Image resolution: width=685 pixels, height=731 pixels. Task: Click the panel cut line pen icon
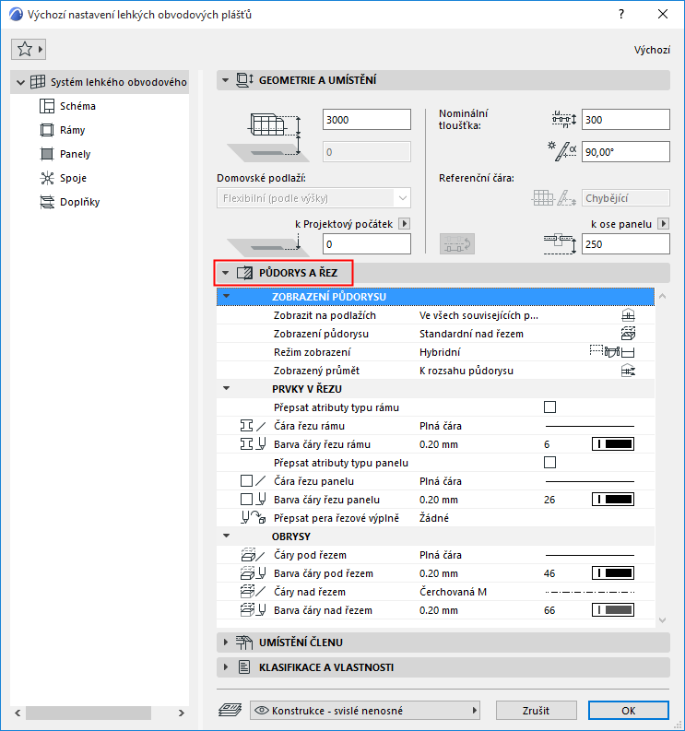(x=253, y=500)
